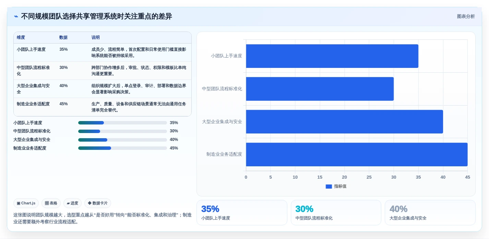Click description starting 组织规模扩大后
The width and height of the screenshot is (489, 239).
click(139, 89)
